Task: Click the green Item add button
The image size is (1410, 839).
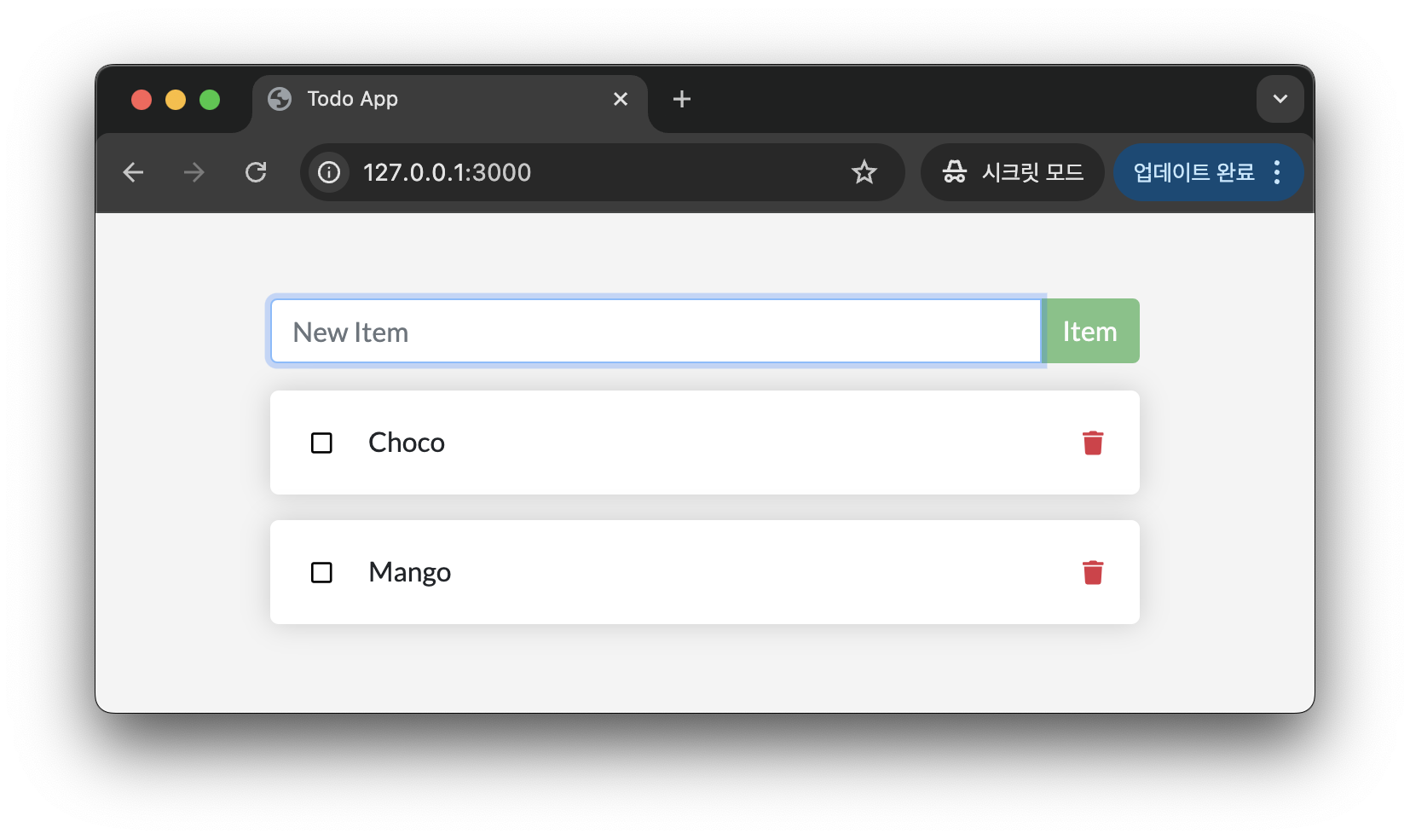Action: [1091, 331]
